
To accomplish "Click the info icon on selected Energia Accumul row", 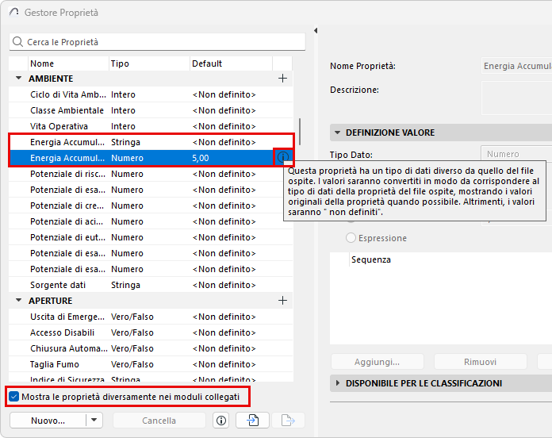I will click(x=282, y=157).
